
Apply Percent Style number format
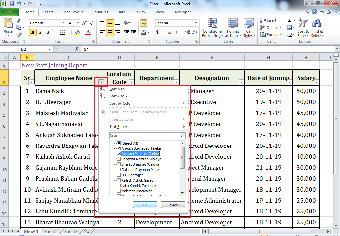point(169,32)
